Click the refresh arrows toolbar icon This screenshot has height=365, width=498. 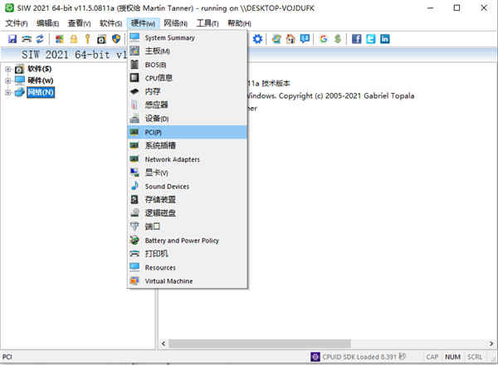[x=40, y=39]
